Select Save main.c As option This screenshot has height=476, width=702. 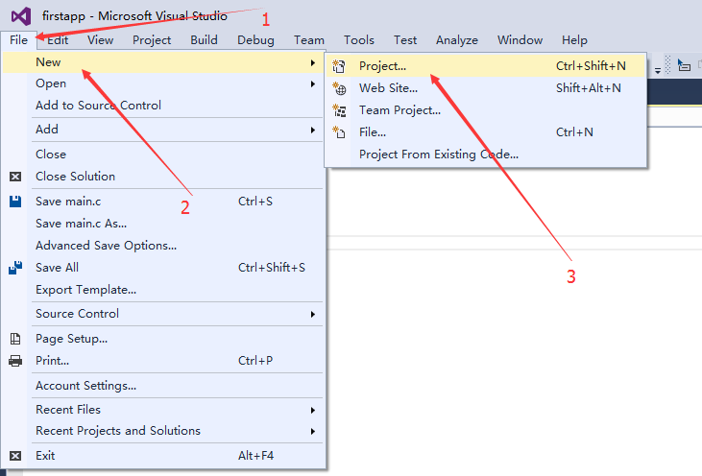[81, 224]
